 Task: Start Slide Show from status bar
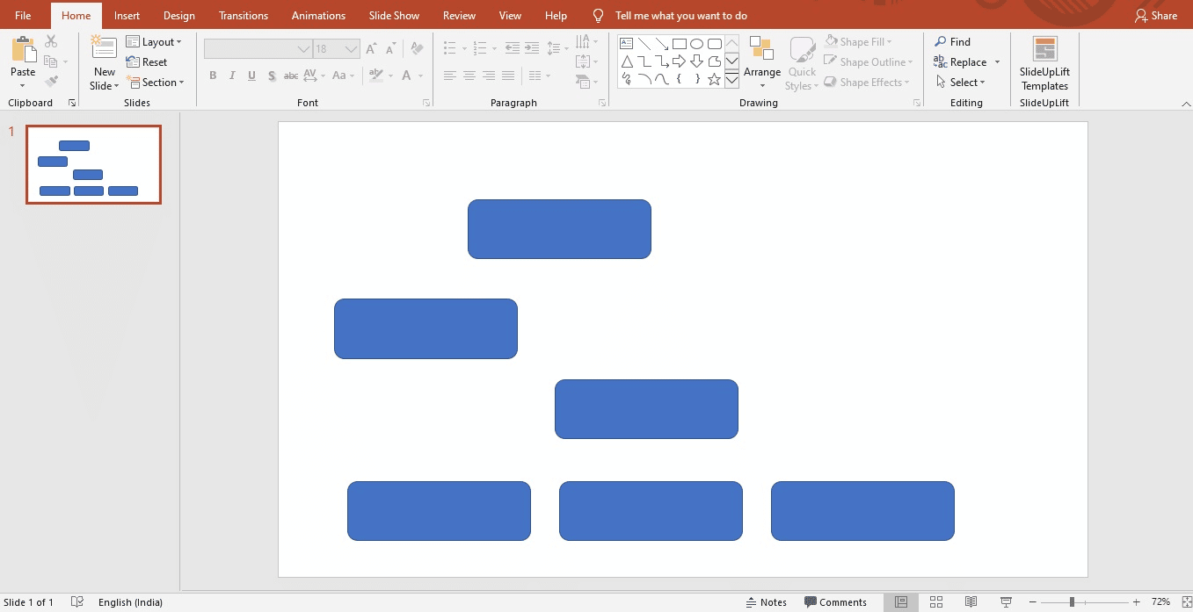(x=1005, y=601)
